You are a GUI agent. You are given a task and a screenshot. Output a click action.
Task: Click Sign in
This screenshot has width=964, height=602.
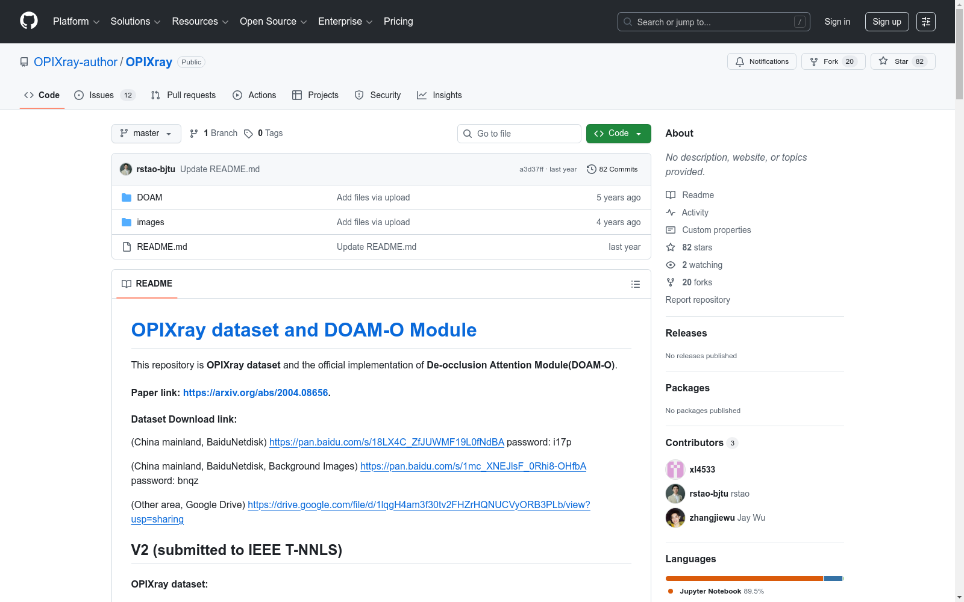(x=837, y=22)
